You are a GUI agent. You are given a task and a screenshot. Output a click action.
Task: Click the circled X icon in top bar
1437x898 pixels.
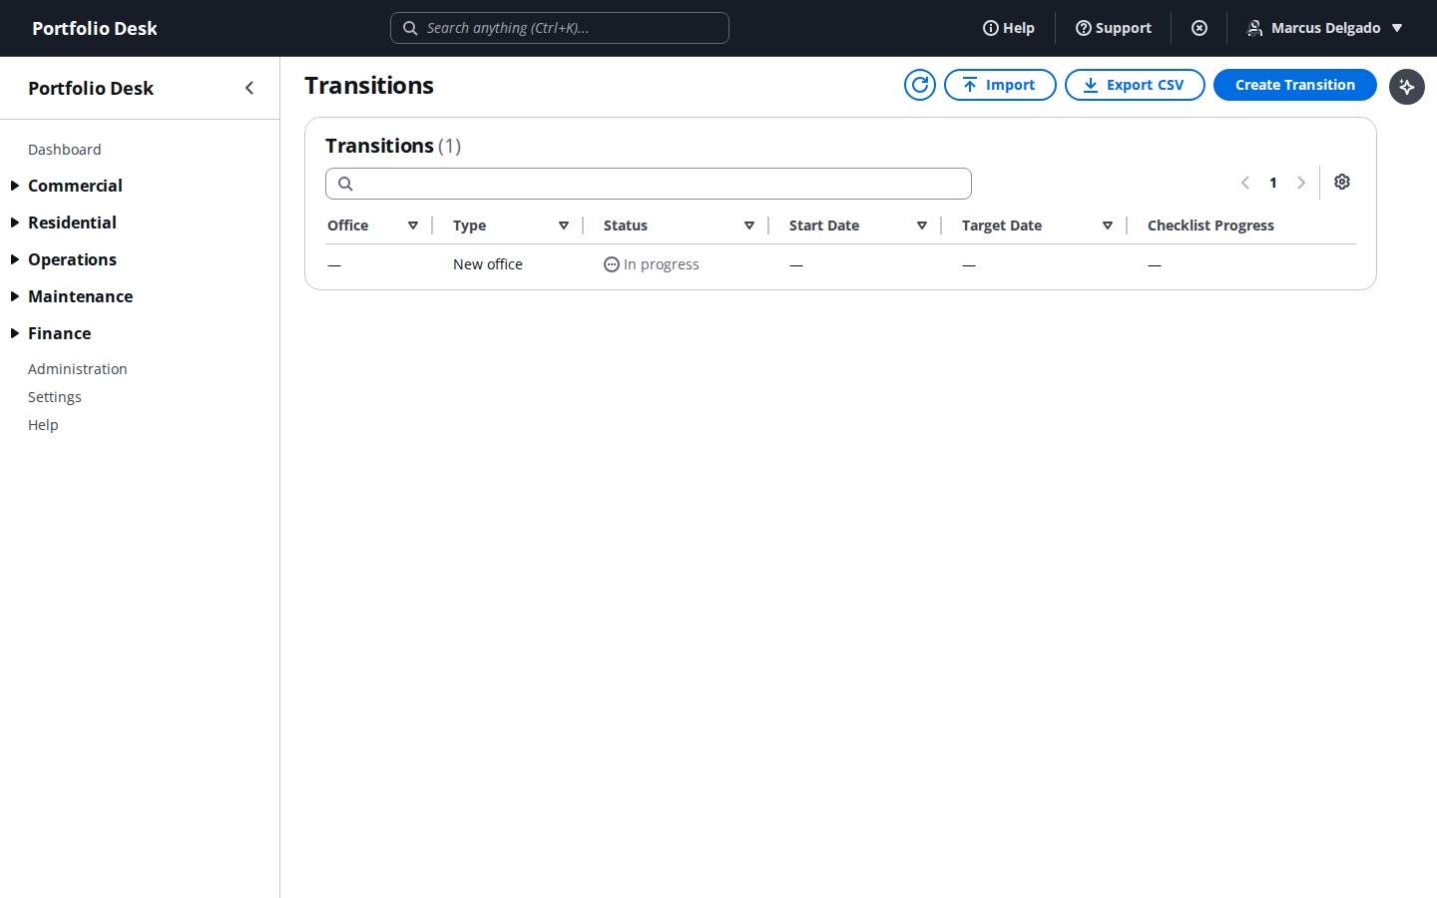[1199, 28]
